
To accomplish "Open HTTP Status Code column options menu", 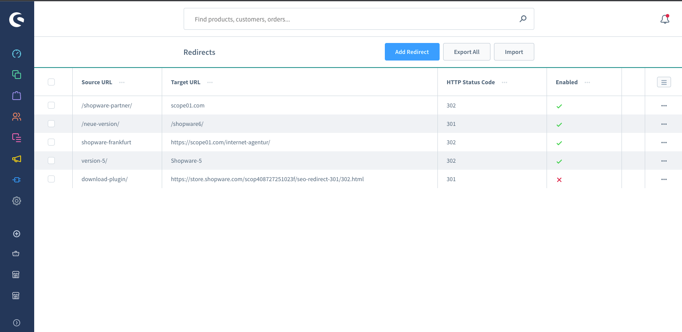I will (504, 82).
